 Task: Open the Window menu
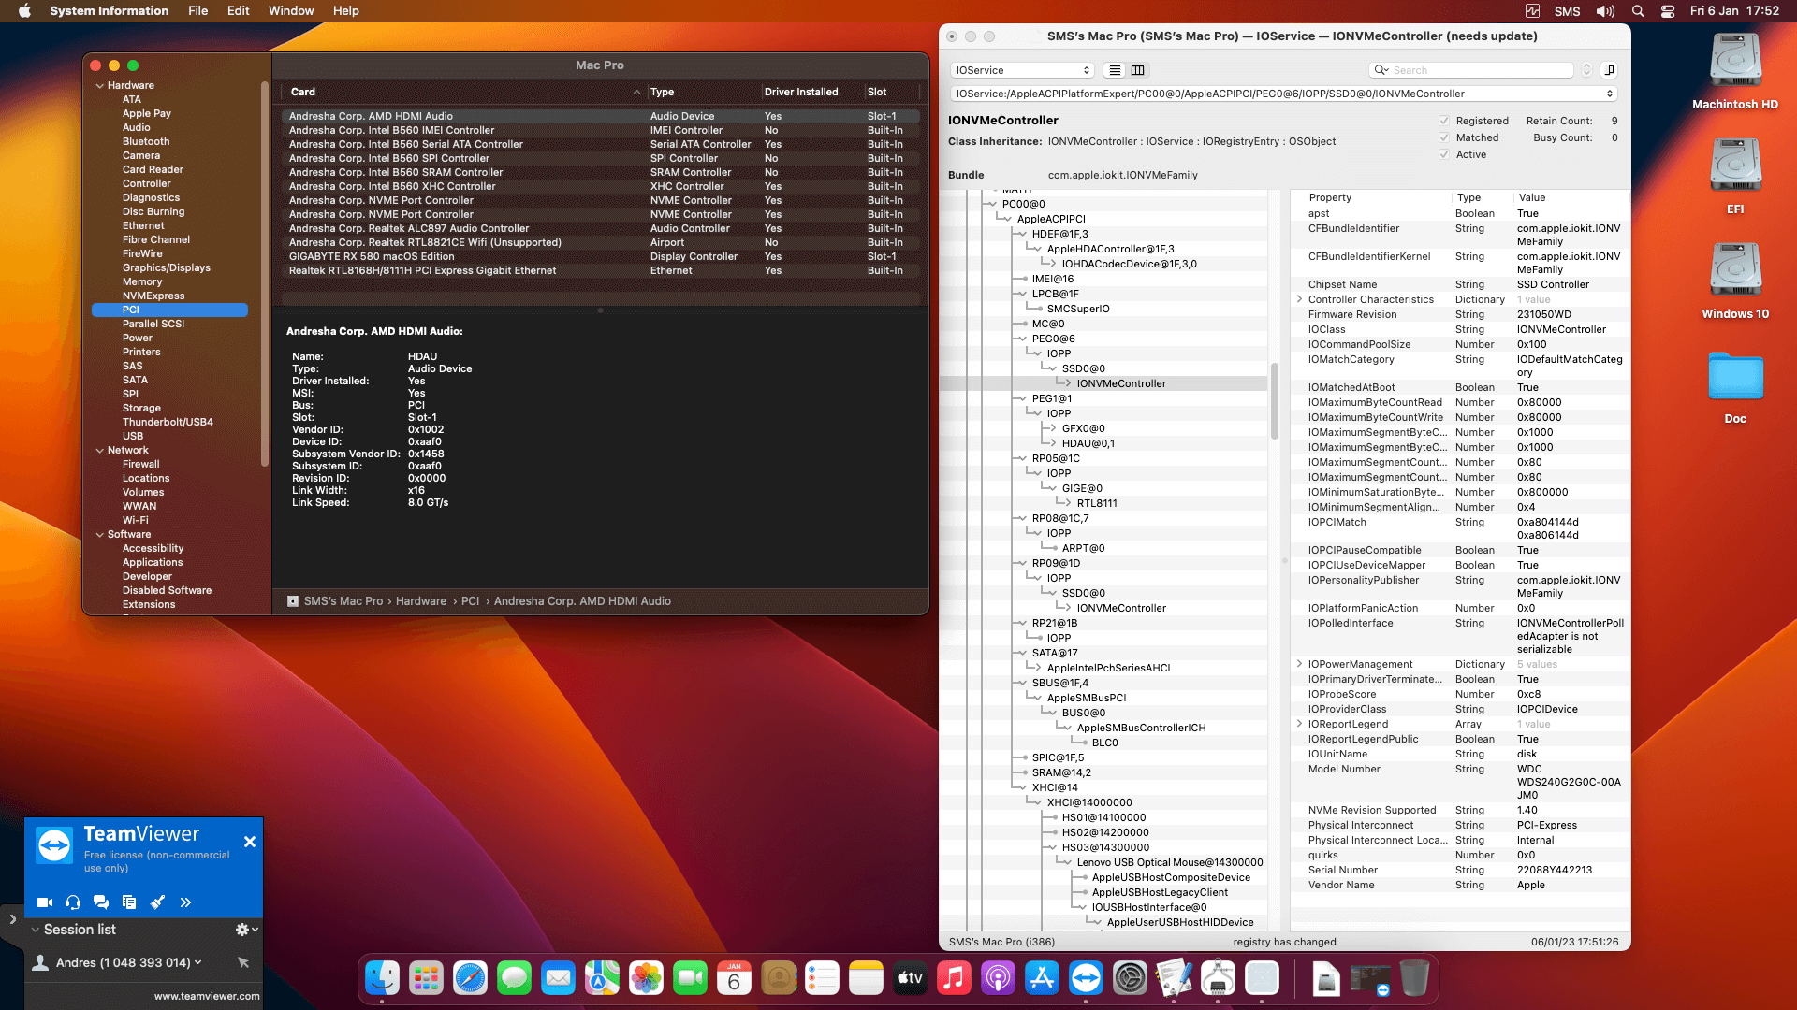pyautogui.click(x=290, y=10)
